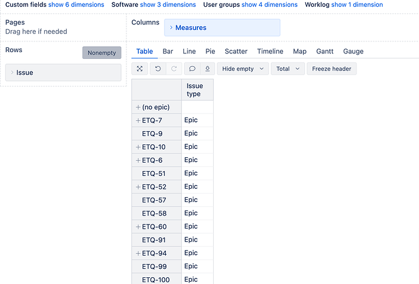Viewport: 419px width, 284px height.
Task: Click the undo arrow icon
Action: (158, 69)
